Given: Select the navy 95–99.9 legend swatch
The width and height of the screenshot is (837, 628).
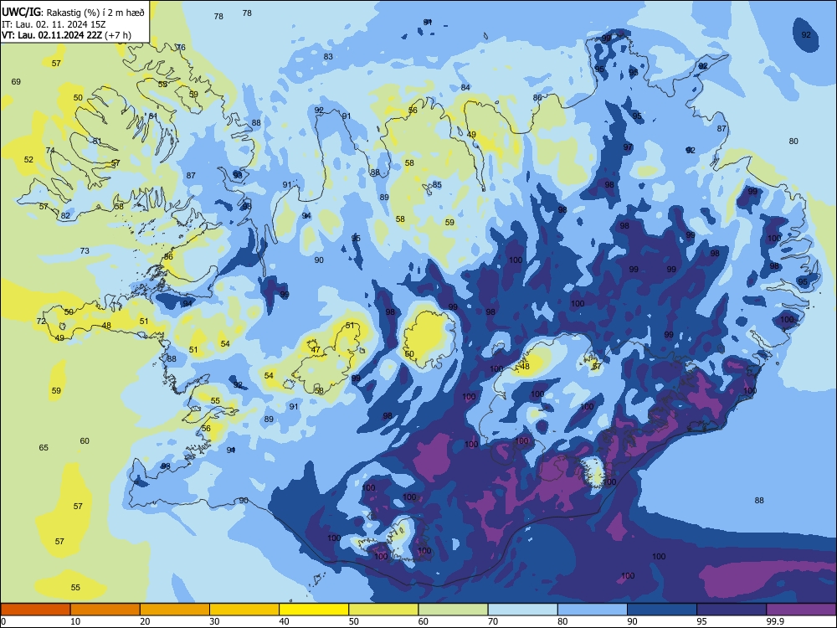Looking at the screenshot, I should click(732, 610).
